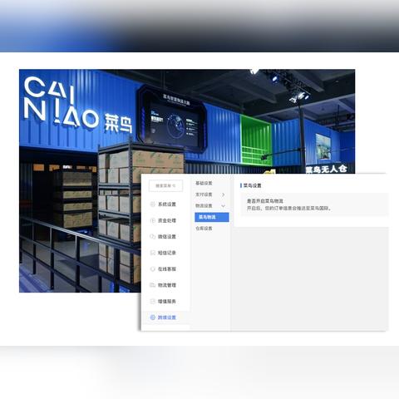Click the 在线客服 support icon

152,269
